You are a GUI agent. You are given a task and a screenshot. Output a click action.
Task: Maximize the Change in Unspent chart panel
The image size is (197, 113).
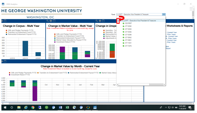pos(103,21)
